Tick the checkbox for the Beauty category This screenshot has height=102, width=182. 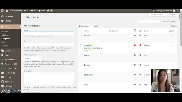coord(81,36)
